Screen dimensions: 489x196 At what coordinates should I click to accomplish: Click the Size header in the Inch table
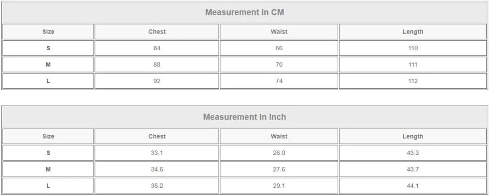tap(48, 136)
